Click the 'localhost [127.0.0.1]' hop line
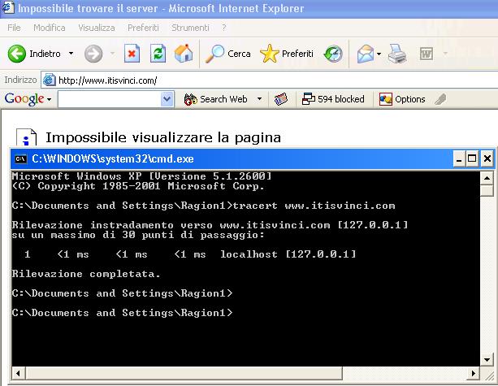498x386 pixels. (x=190, y=254)
